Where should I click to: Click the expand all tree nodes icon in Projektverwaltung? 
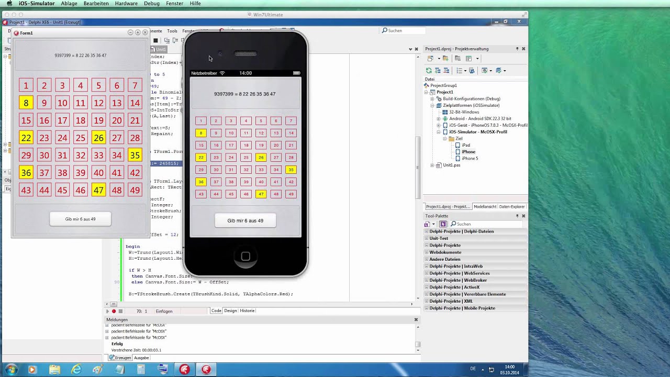click(438, 70)
